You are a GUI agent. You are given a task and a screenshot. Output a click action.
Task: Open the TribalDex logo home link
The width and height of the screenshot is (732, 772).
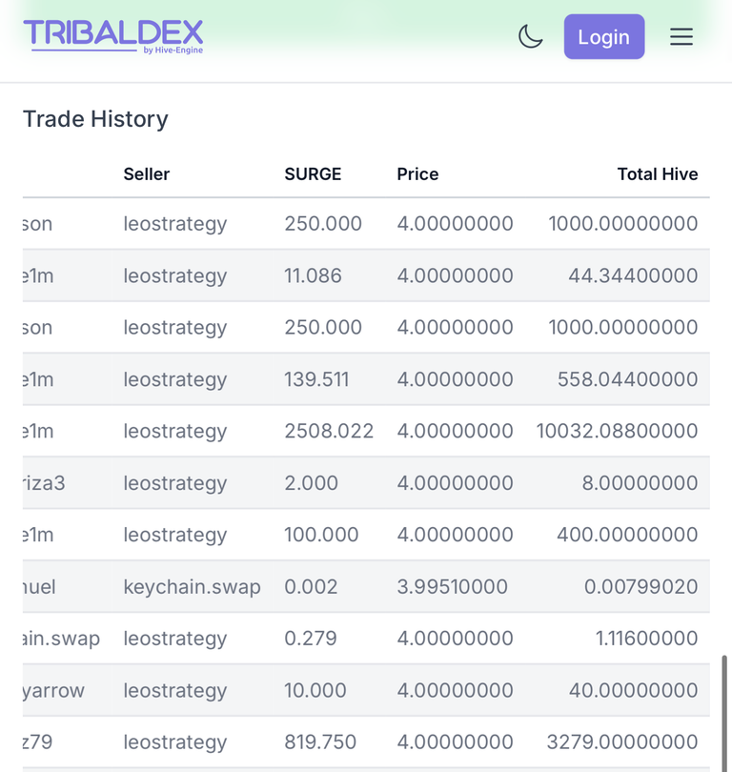click(x=113, y=36)
